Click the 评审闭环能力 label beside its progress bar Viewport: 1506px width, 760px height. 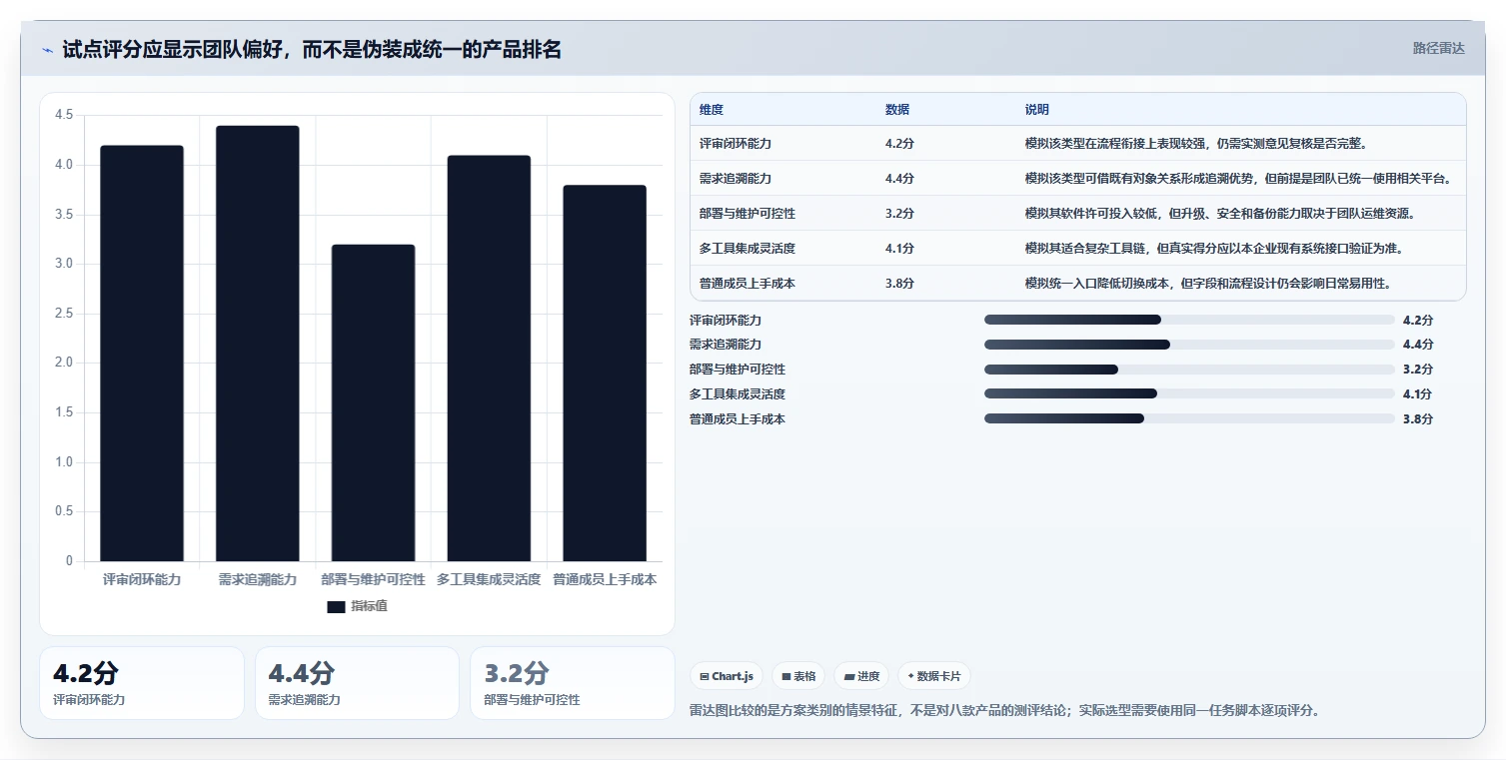pyautogui.click(x=726, y=320)
